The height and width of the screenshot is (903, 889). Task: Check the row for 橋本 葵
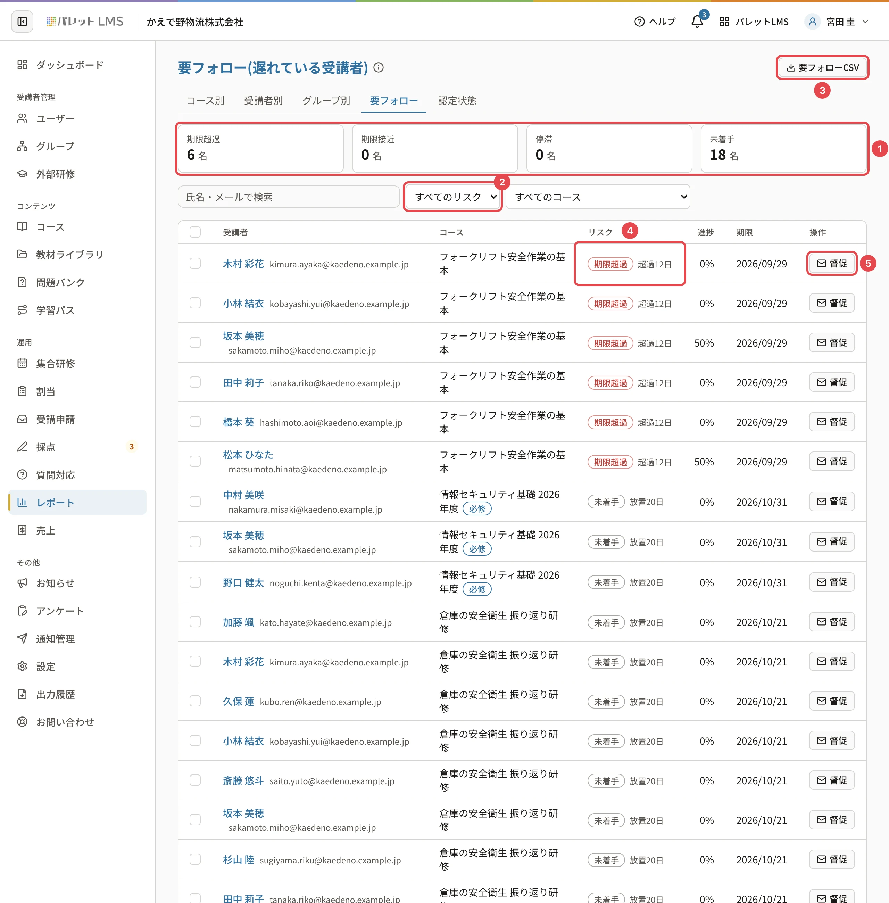pos(195,422)
